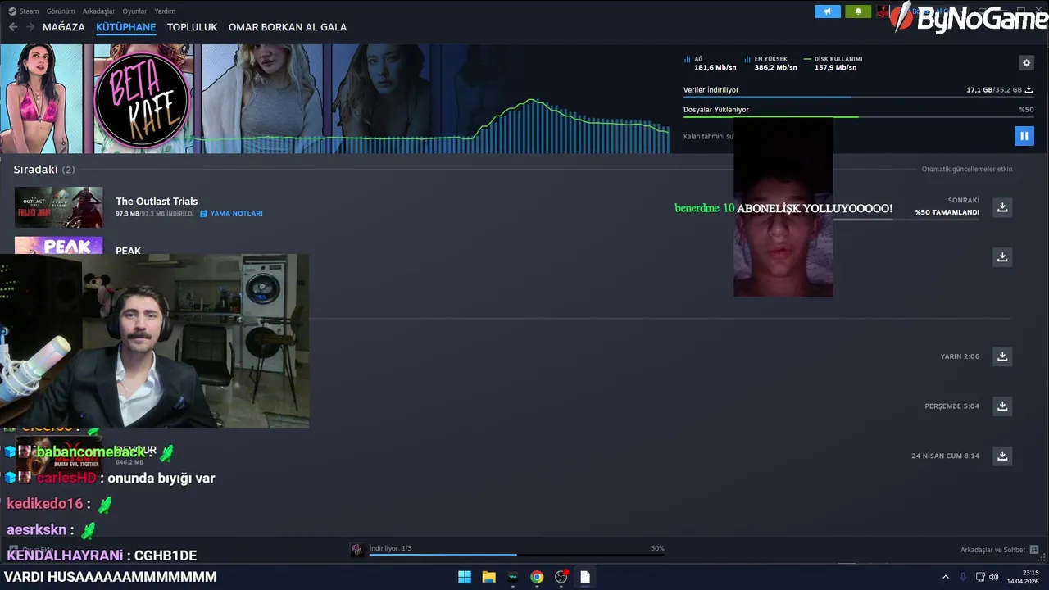Click download icon next to PERŞEMBE 5:04
1049x590 pixels.
(x=1002, y=406)
